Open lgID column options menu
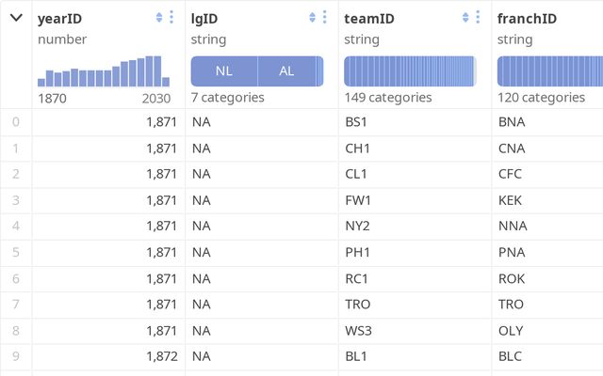603x376 pixels. 325,18
